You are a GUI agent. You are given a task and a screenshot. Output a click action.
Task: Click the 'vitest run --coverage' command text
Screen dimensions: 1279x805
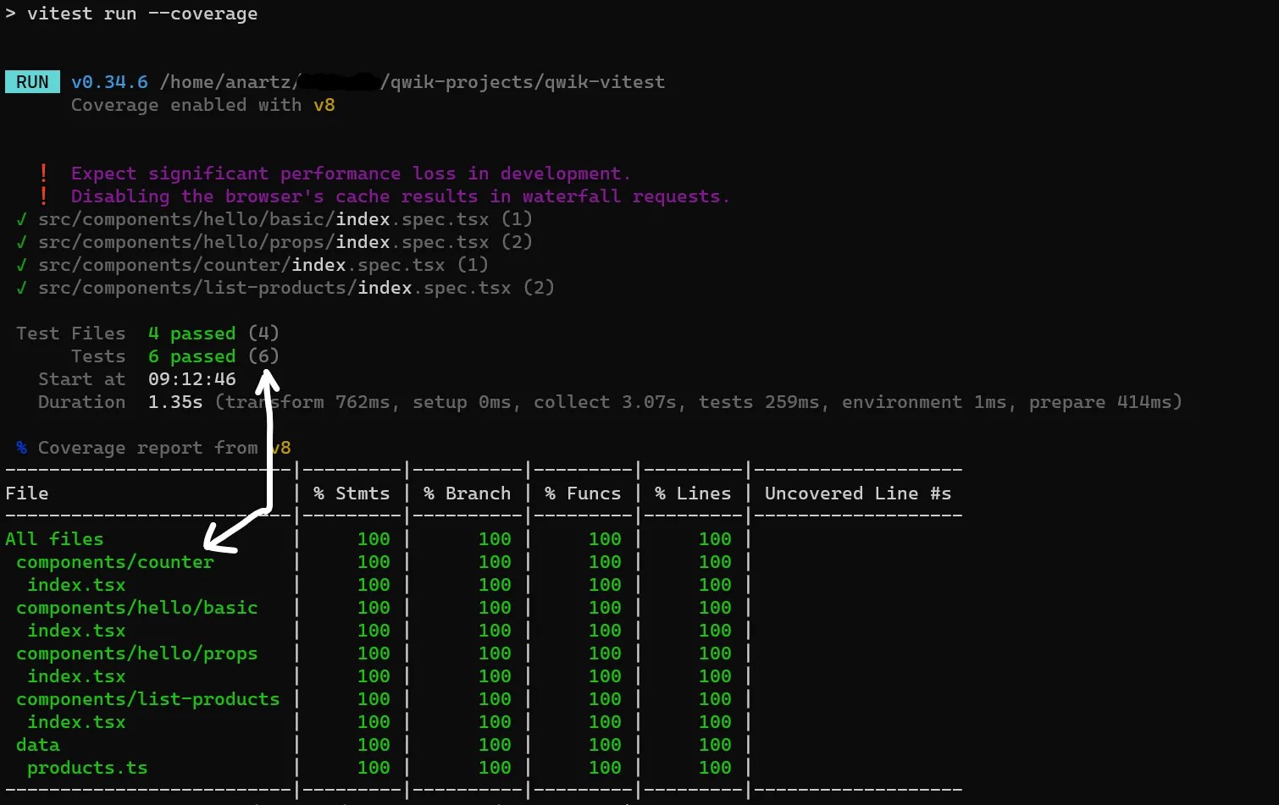point(142,14)
